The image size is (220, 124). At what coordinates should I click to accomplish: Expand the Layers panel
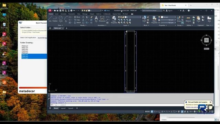[126, 25]
